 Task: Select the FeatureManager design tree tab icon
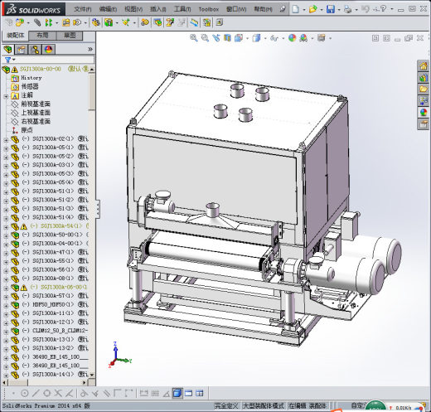pos(8,50)
